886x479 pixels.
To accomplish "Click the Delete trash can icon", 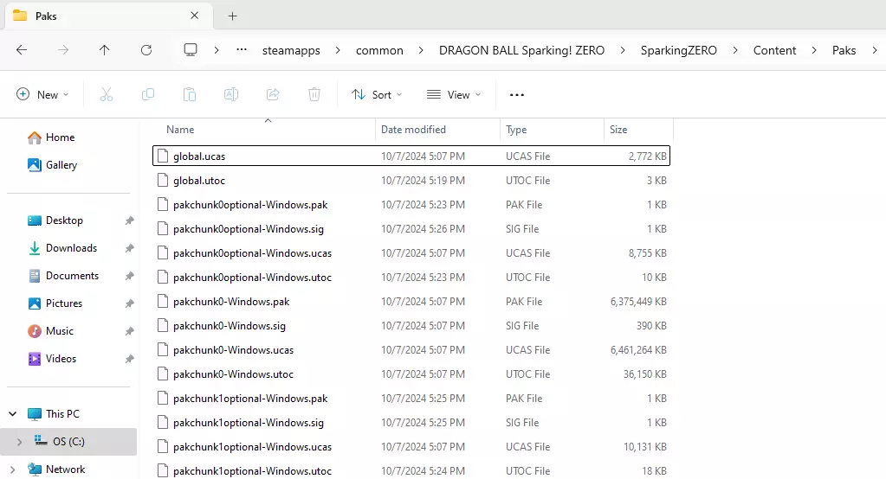I will click(x=314, y=95).
